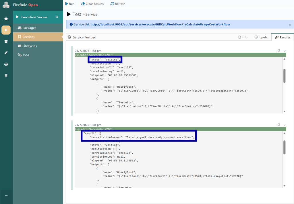The width and height of the screenshot is (294, 204).
Task: Click the second result scrollbar thumb
Action: point(285,147)
